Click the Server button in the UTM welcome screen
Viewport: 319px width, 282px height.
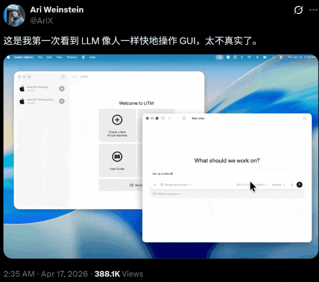(136, 185)
